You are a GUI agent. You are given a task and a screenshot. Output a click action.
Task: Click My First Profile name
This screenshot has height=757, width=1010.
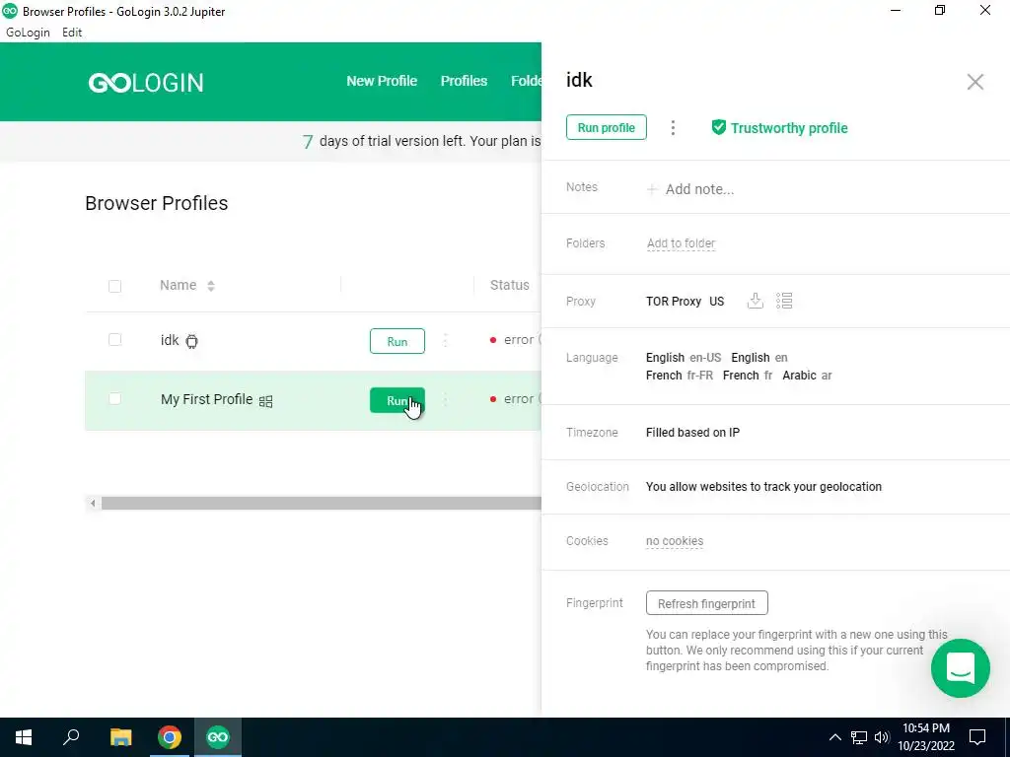206,399
